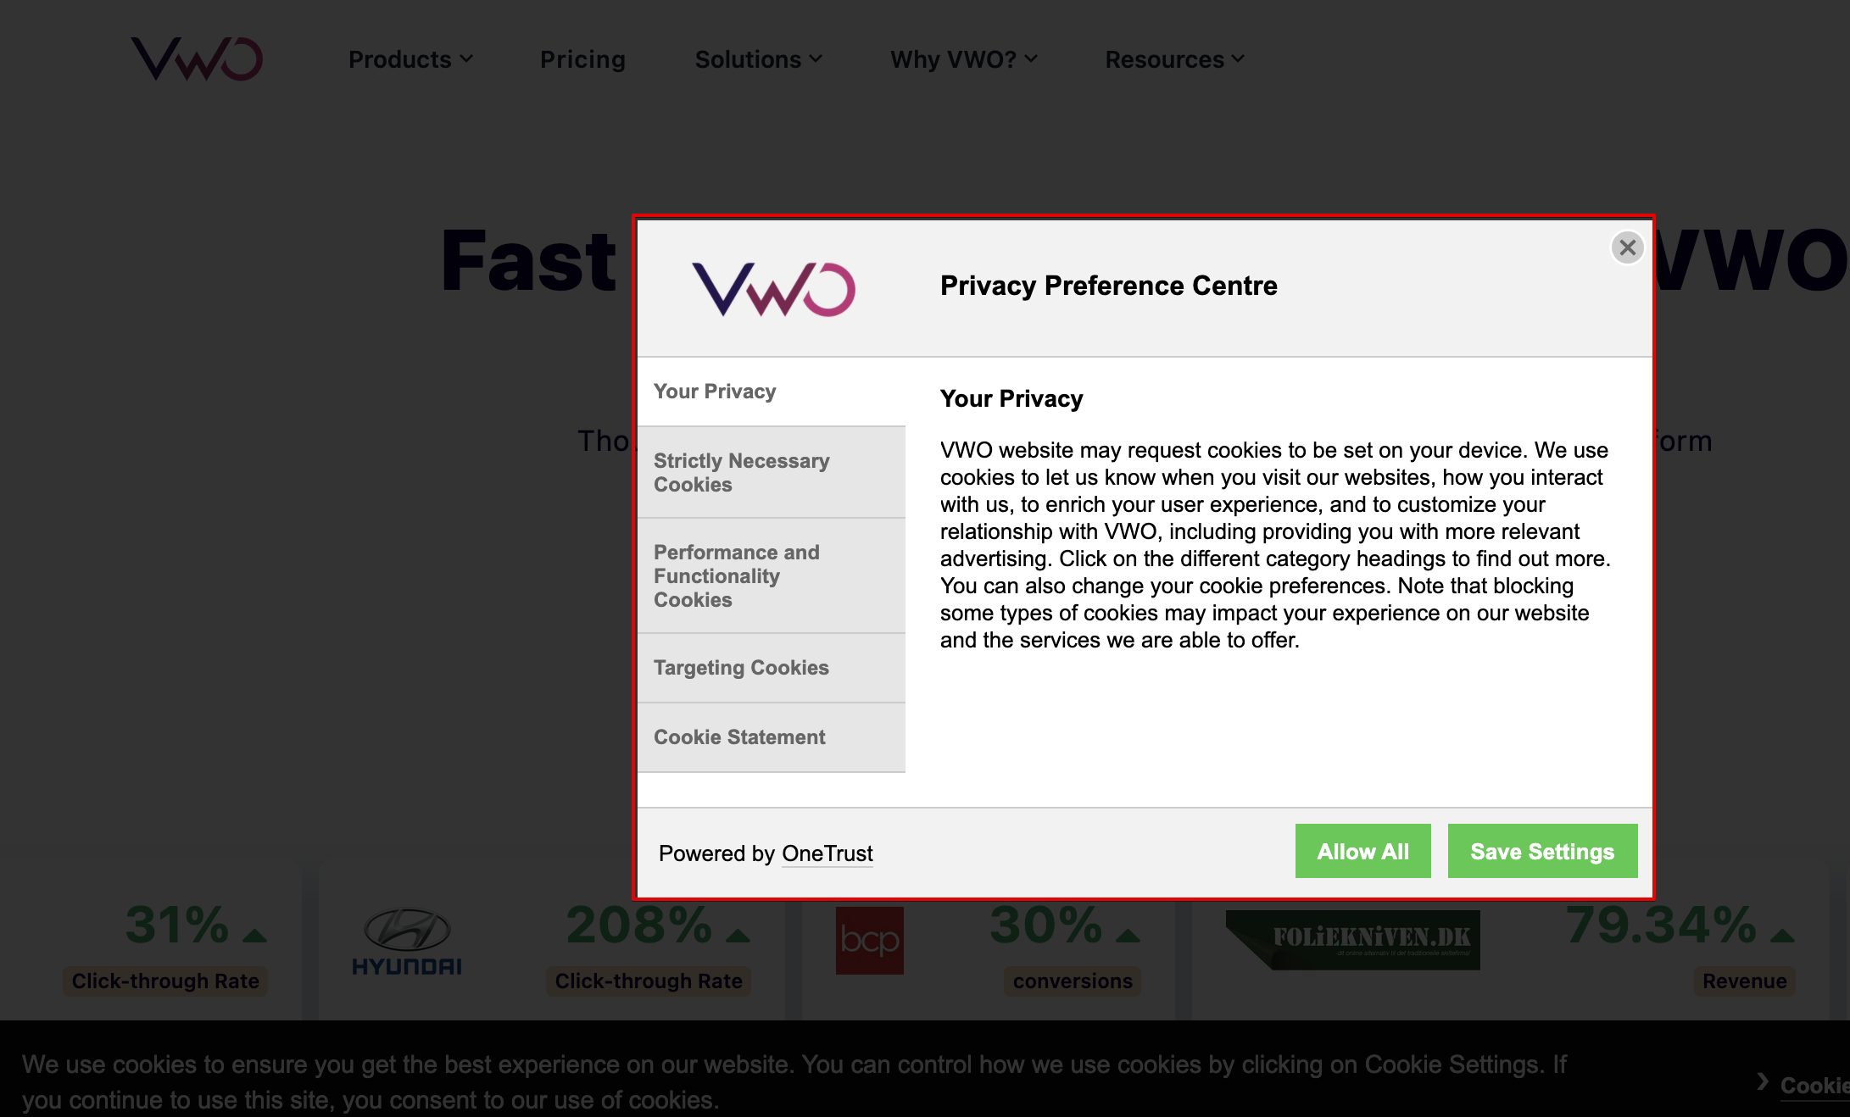
Task: Expand Targeting Cookies section
Action: [x=744, y=667]
